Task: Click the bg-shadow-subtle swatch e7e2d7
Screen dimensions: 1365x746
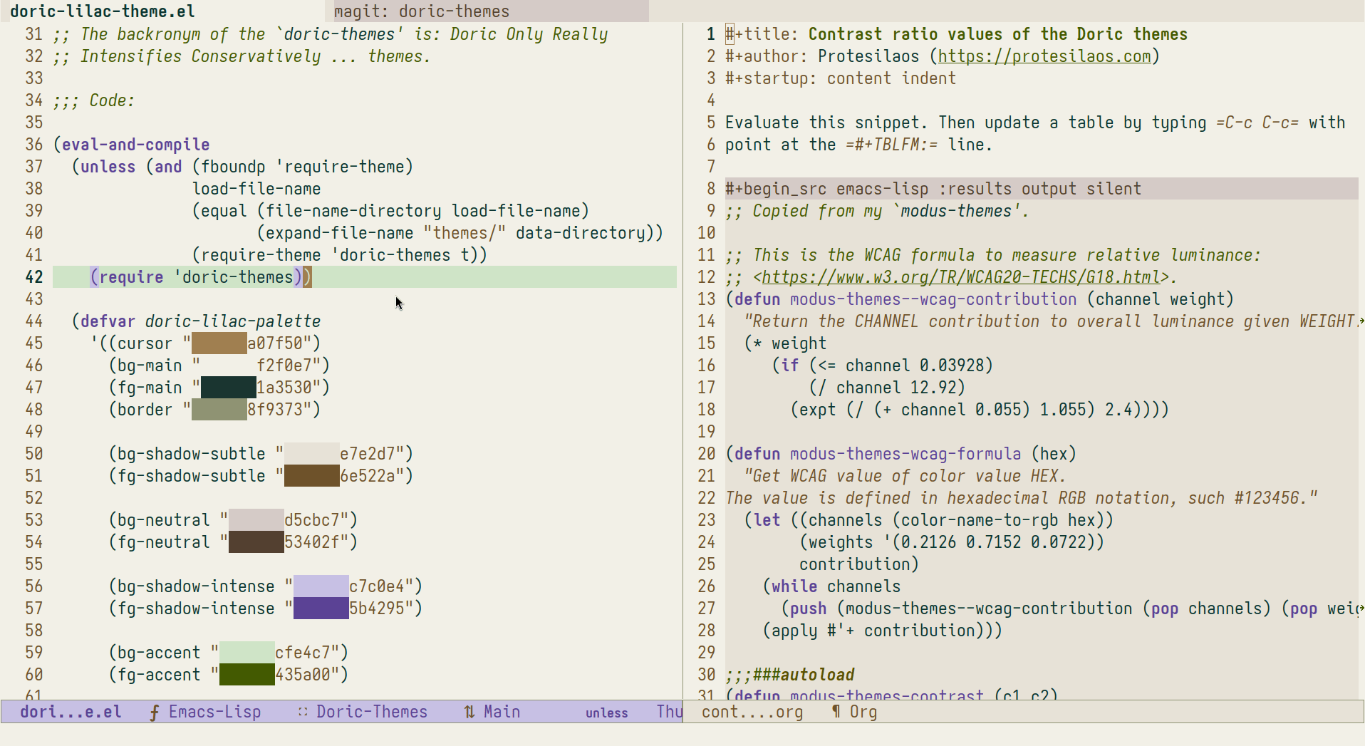Action: tap(312, 454)
